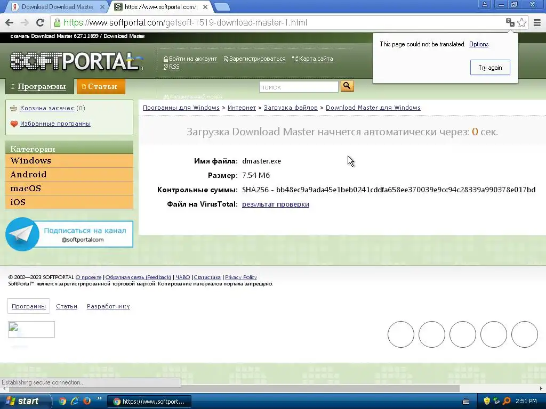Go back with the browser back arrow
546x409 pixels.
(10, 22)
